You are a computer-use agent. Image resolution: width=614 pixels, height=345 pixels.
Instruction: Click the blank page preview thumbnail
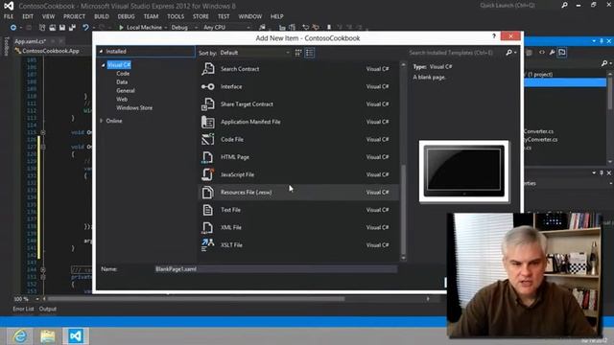coord(464,172)
